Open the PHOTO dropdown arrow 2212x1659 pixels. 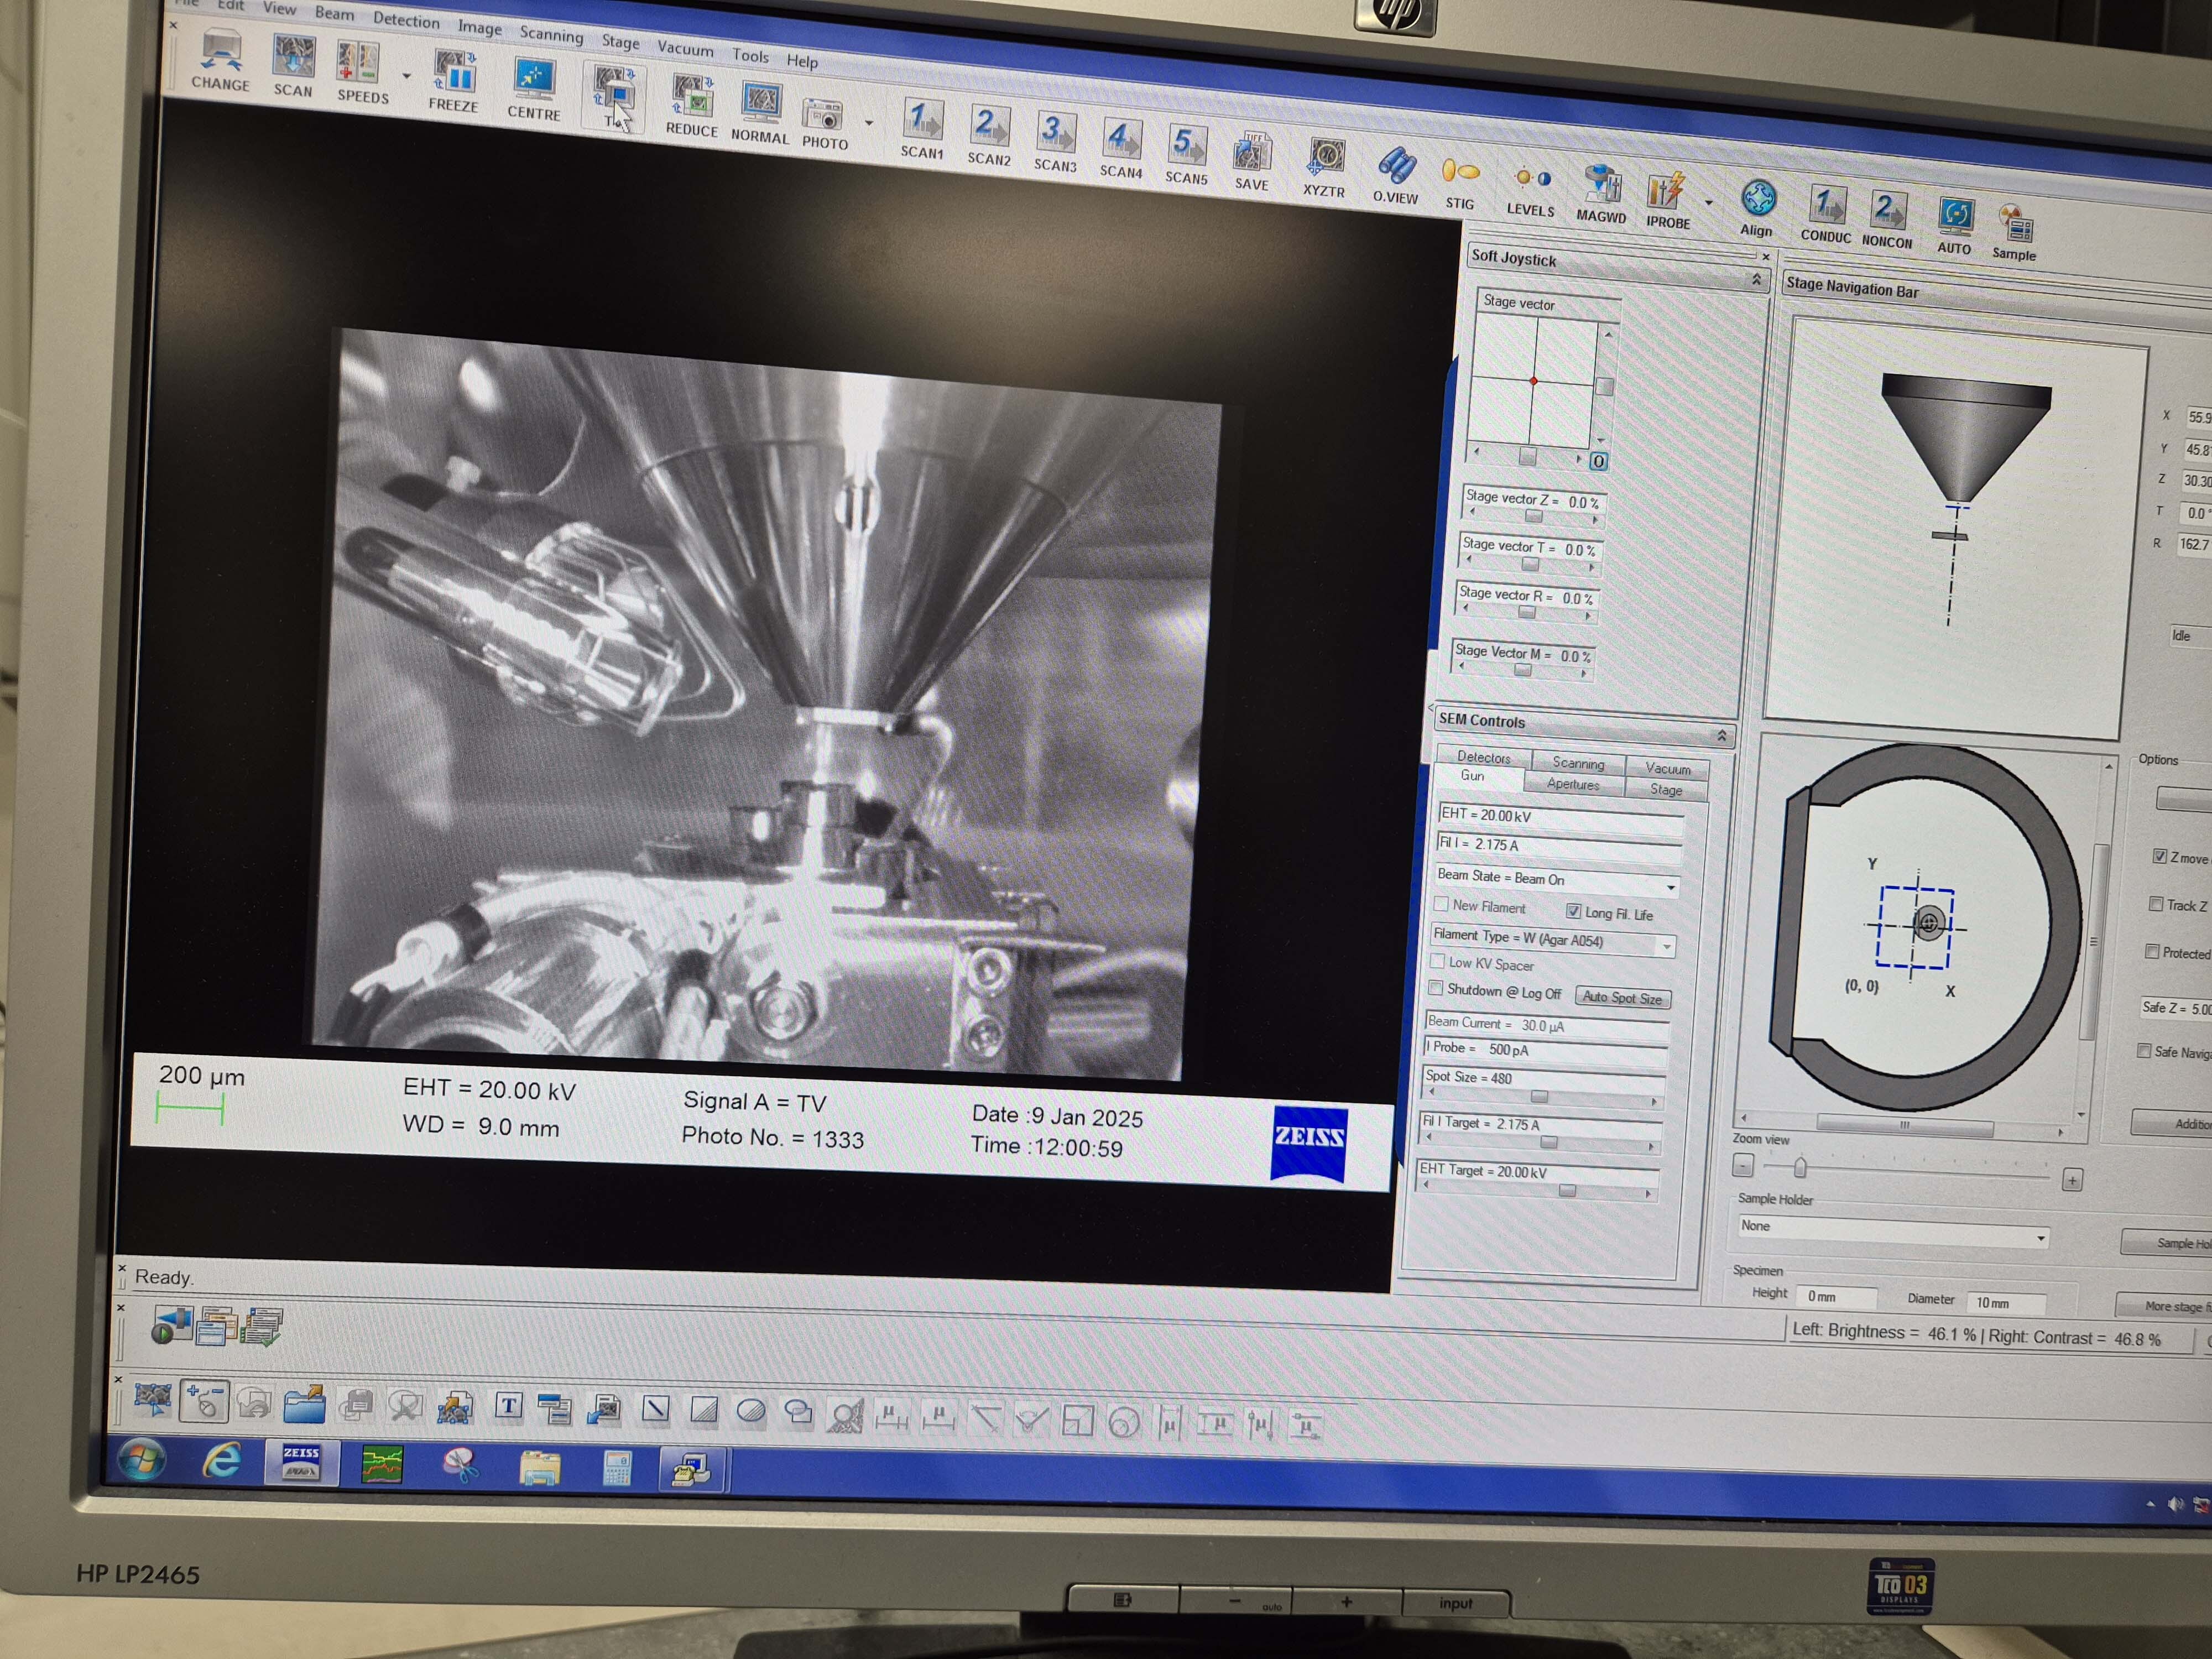(869, 124)
